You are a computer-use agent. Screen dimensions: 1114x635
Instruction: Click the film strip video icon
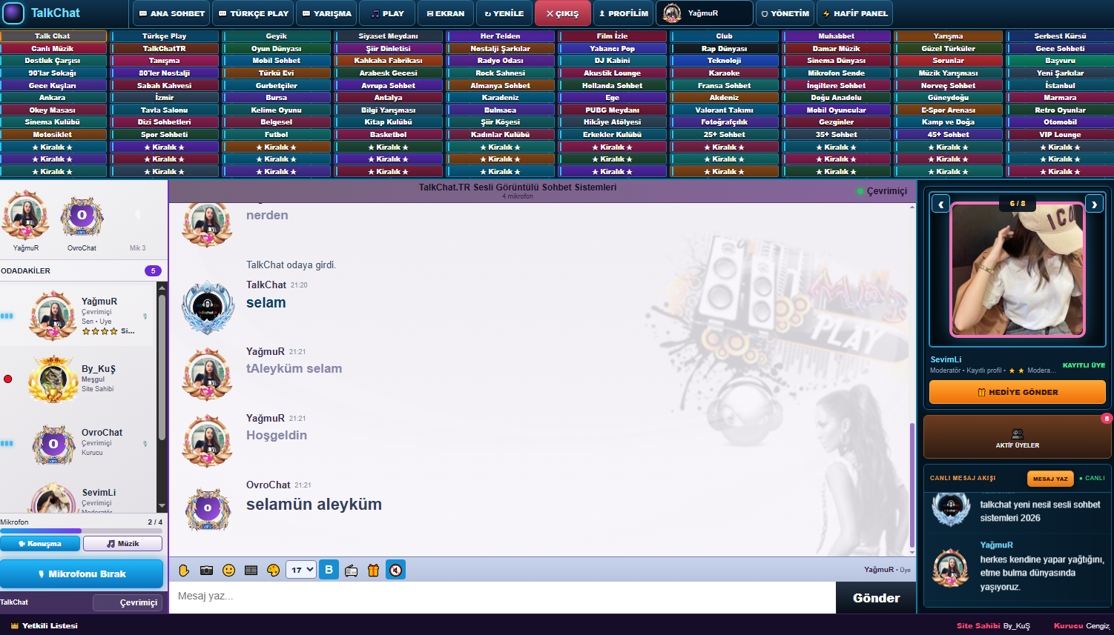pos(251,570)
